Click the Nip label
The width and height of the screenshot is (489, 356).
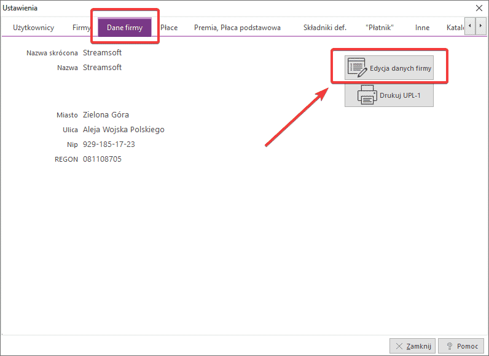coord(72,144)
